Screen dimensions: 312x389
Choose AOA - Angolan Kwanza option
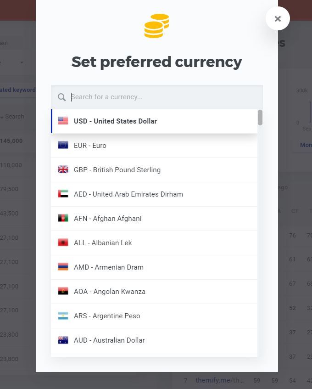point(154,292)
